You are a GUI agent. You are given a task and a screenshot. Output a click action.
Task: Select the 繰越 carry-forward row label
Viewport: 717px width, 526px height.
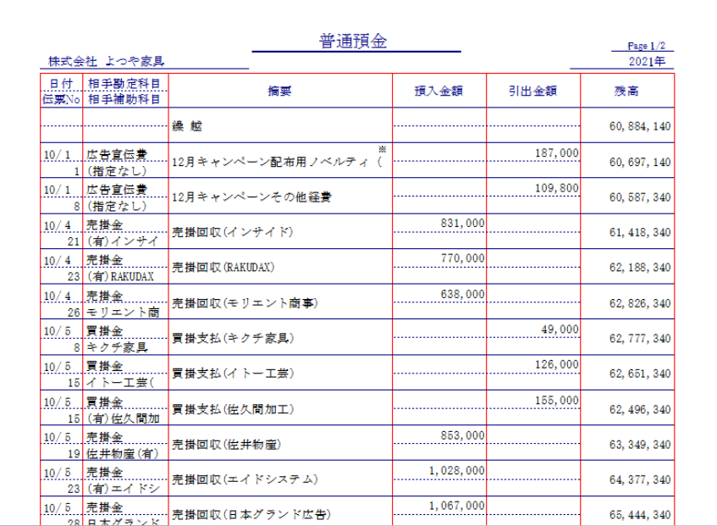click(x=187, y=126)
